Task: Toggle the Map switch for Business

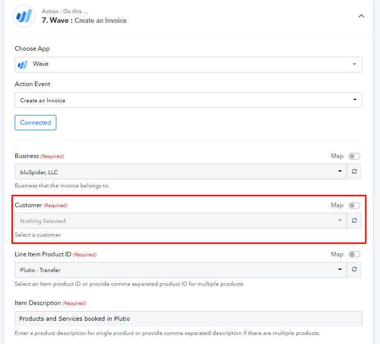Action: pos(354,156)
